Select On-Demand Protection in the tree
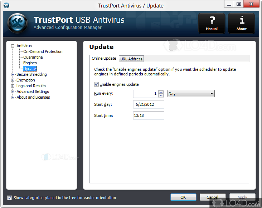Screen dimensions: 262x208 pyautogui.click(x=43, y=51)
